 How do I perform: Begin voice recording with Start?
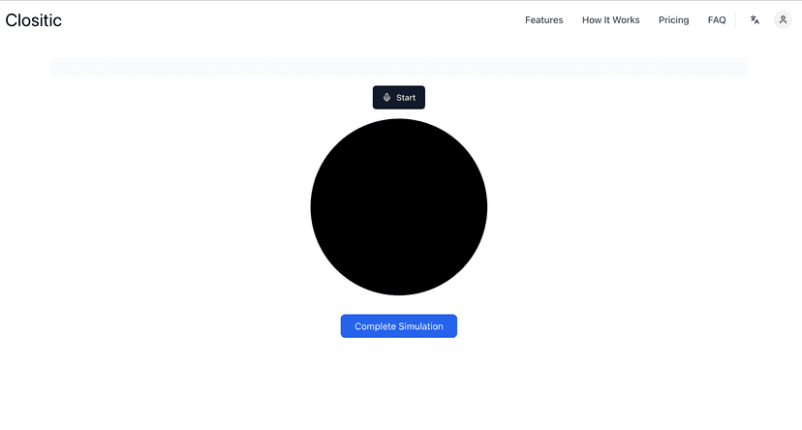click(x=399, y=98)
